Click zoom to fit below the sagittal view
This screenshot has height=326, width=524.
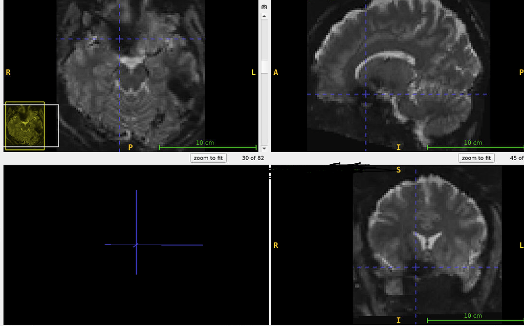pyautogui.click(x=476, y=158)
